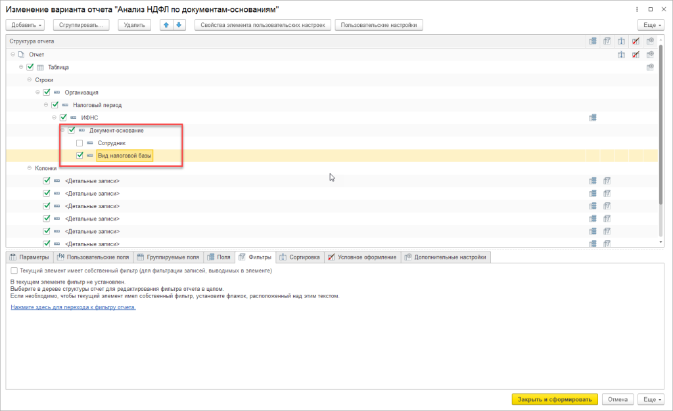
Task: Click the Filter column icon in structure header
Action: [607, 41]
